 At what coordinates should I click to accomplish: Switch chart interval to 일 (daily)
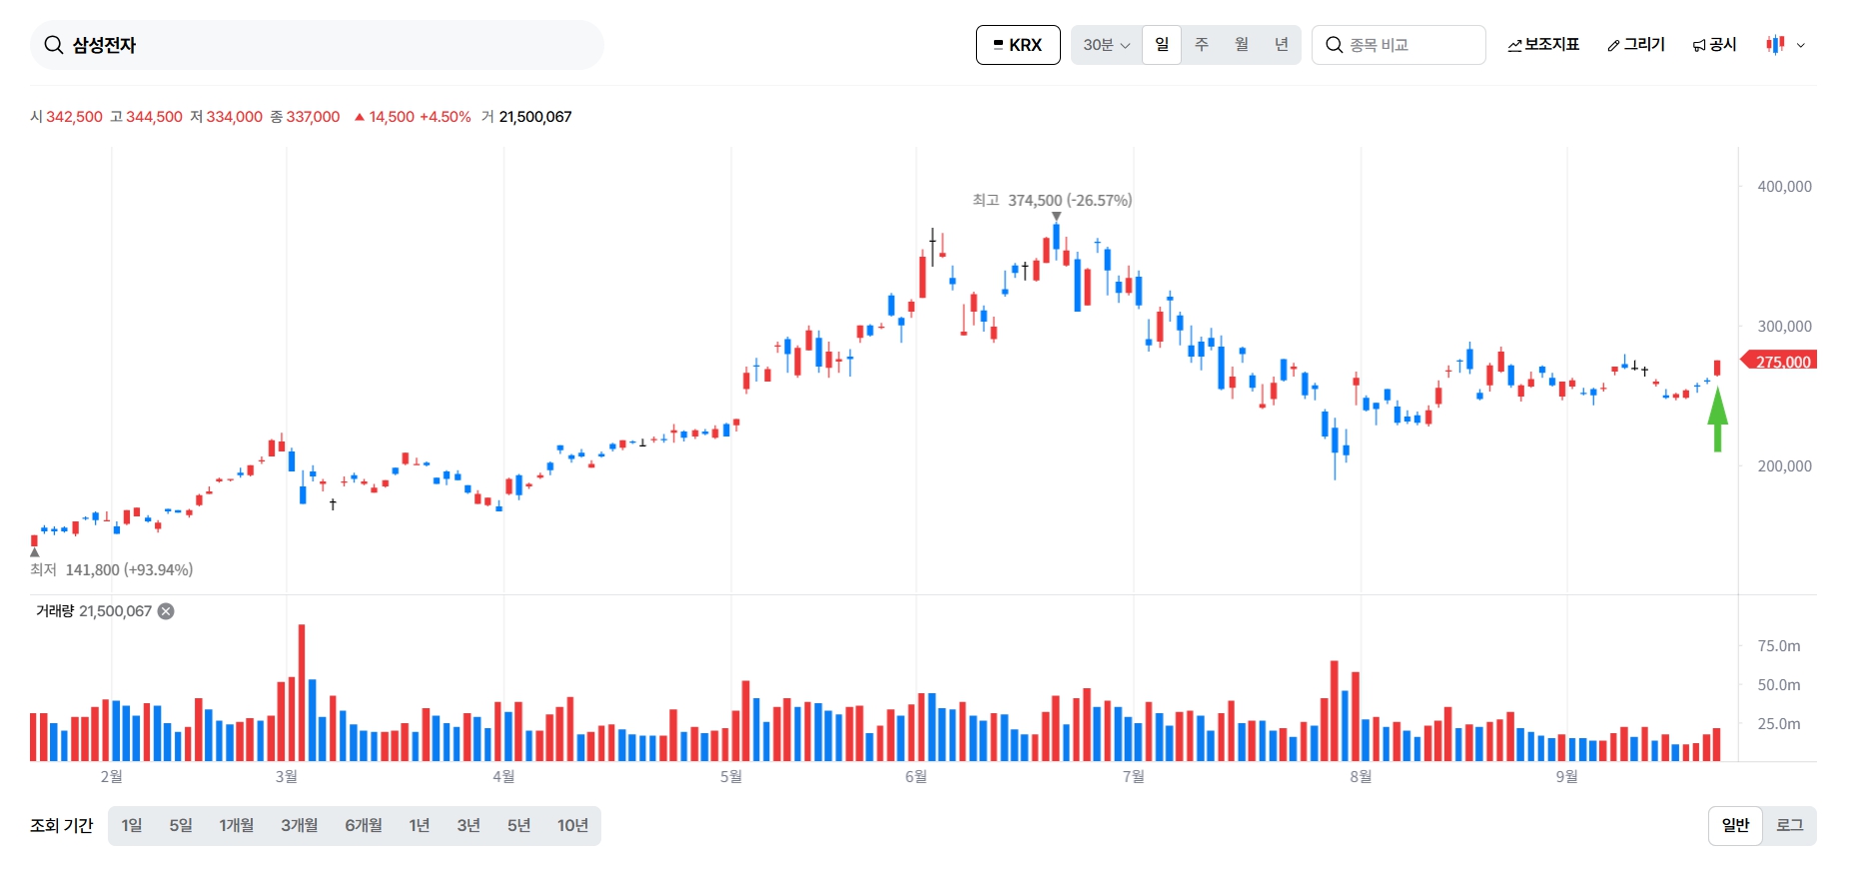(1162, 45)
